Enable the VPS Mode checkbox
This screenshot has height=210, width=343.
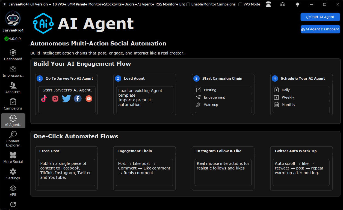pos(240,4)
